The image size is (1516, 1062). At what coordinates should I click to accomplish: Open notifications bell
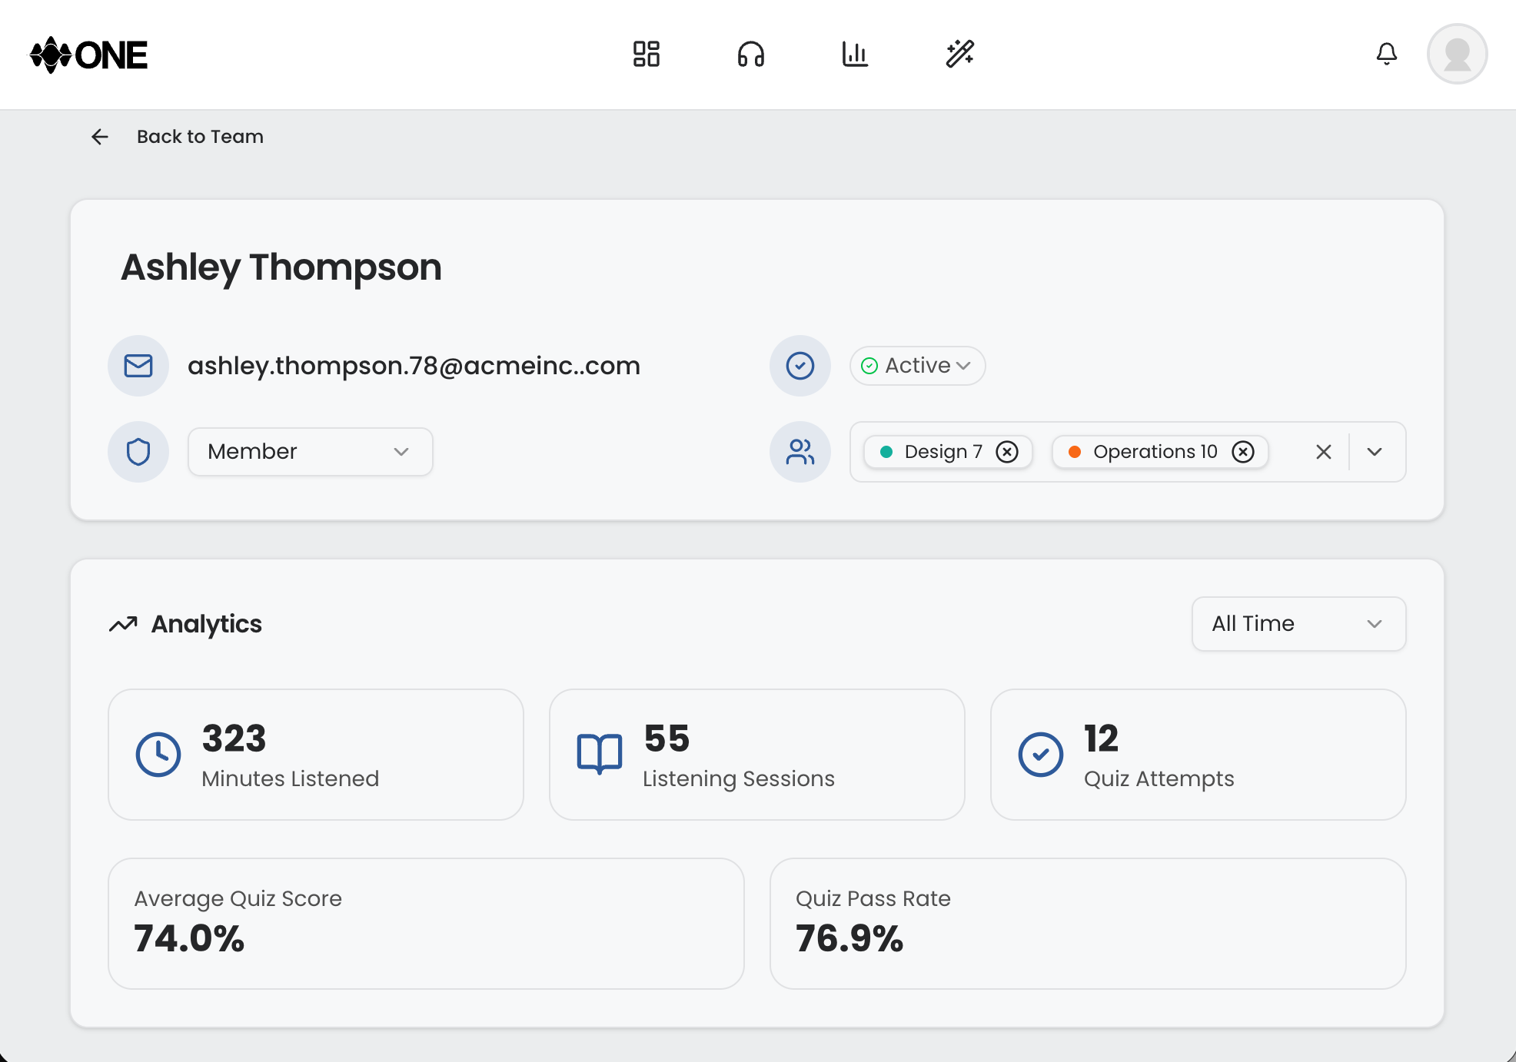1386,55
